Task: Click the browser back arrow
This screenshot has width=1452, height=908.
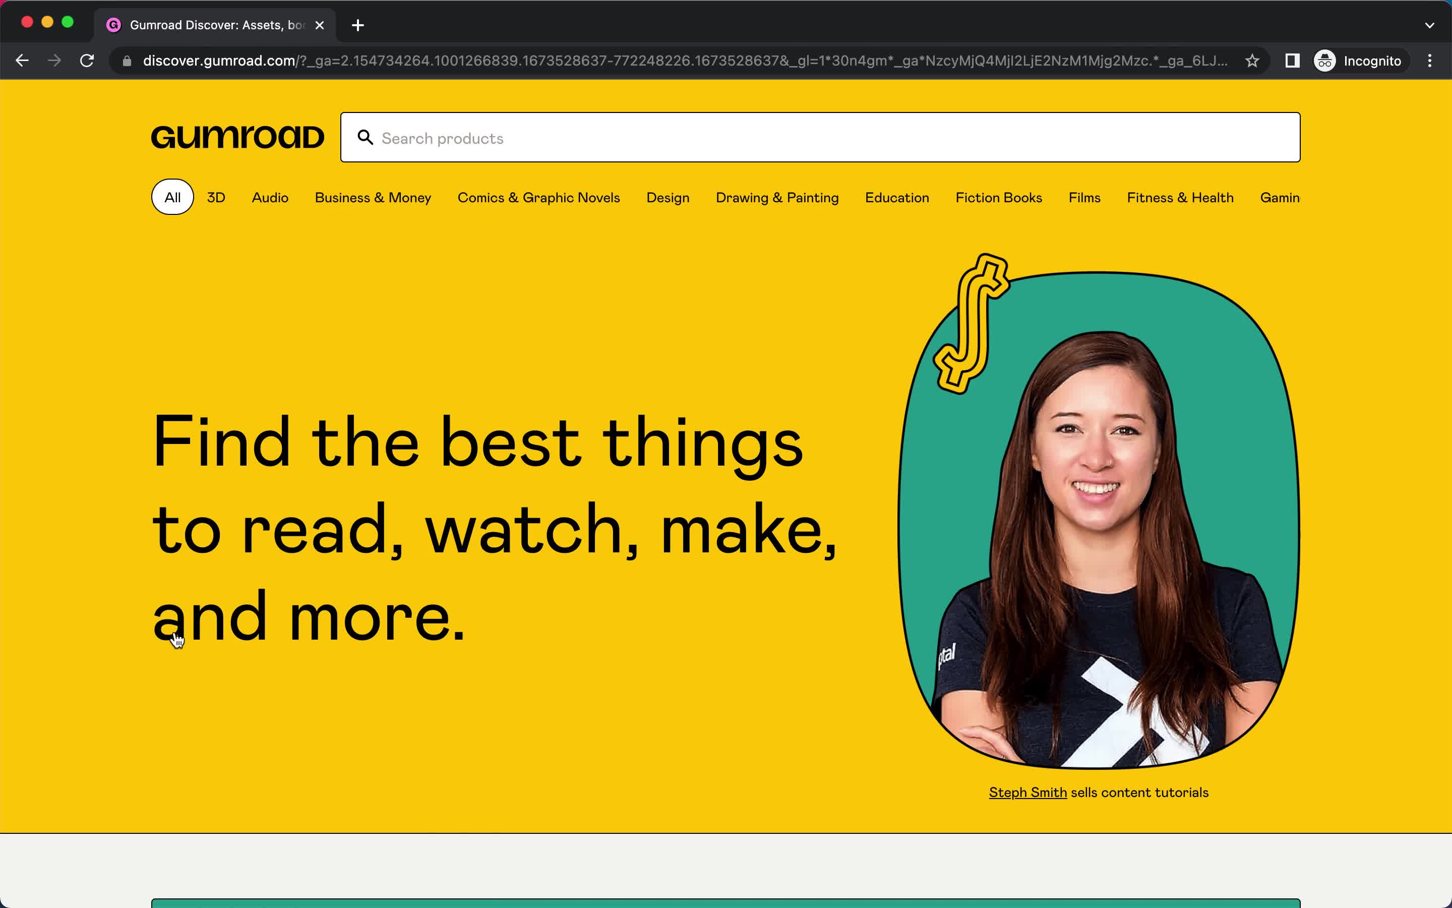Action: (x=22, y=61)
